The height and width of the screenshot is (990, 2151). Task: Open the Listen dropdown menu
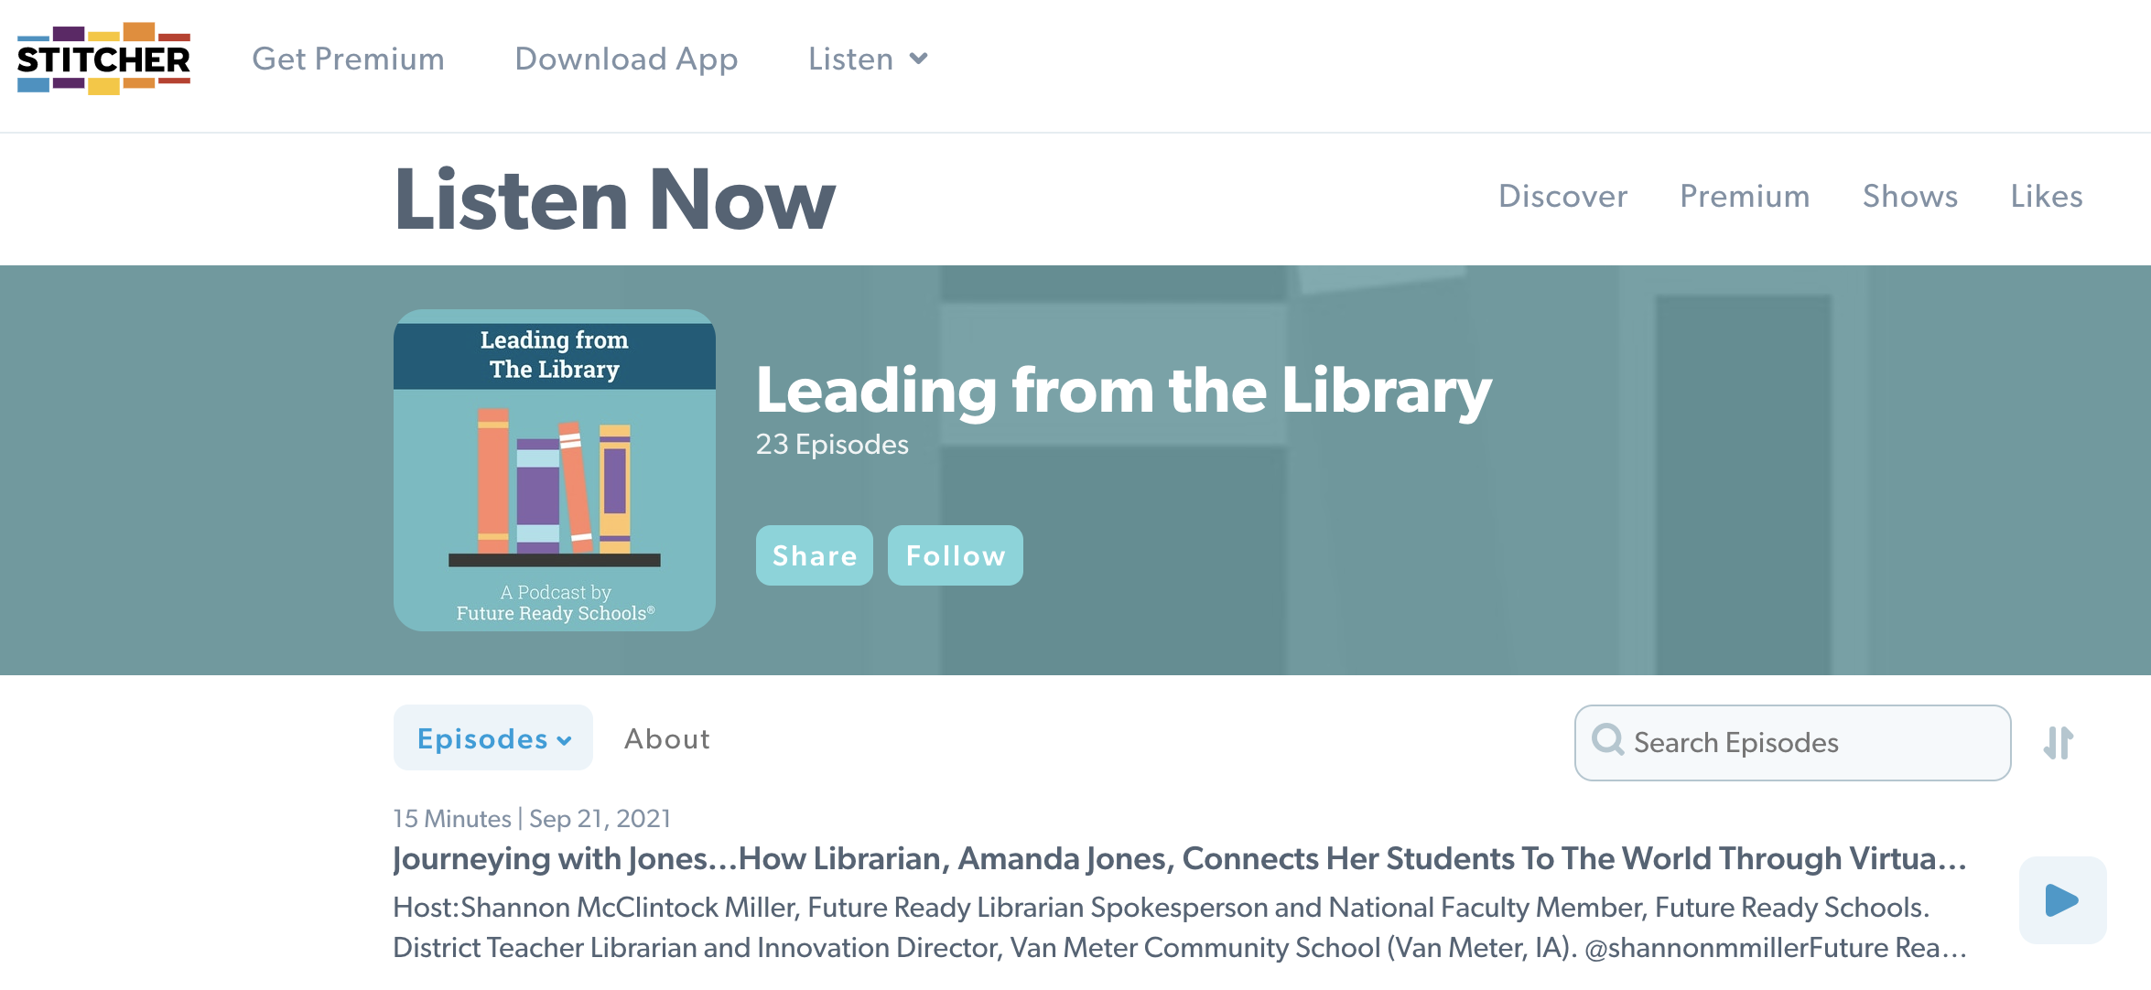(868, 59)
